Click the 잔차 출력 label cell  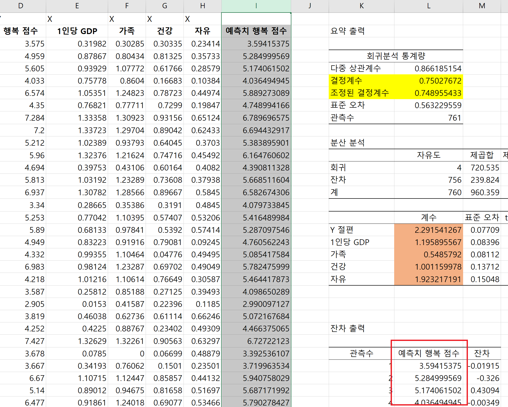(x=361, y=328)
